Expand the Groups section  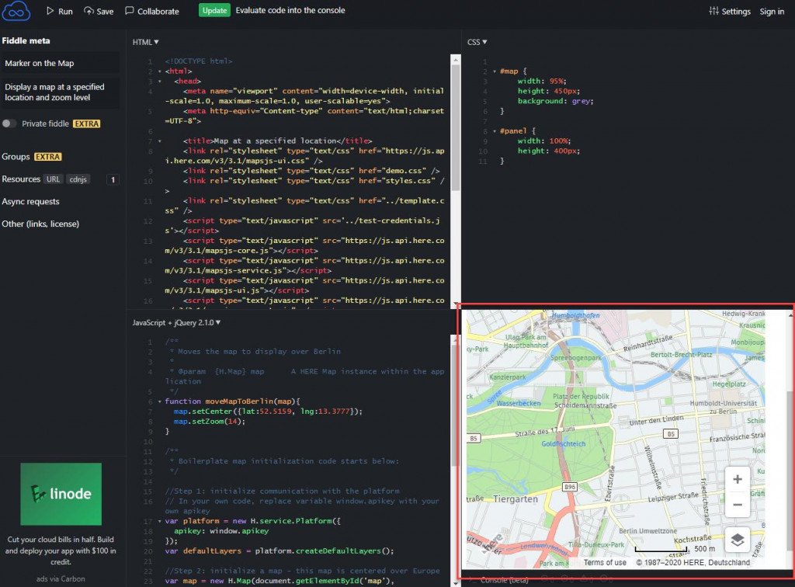coord(16,157)
